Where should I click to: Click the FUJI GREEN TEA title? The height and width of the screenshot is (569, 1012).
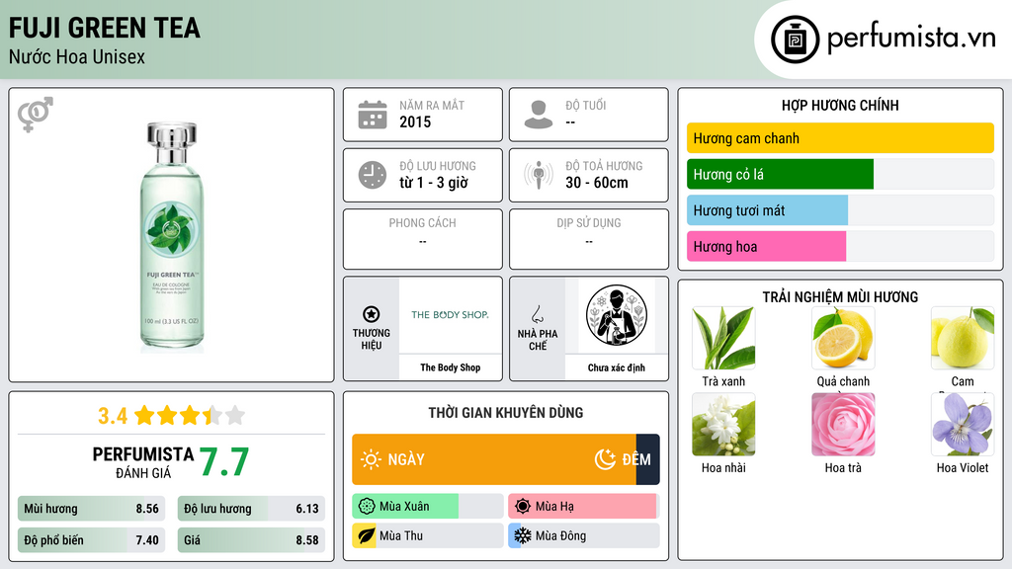pos(105,28)
